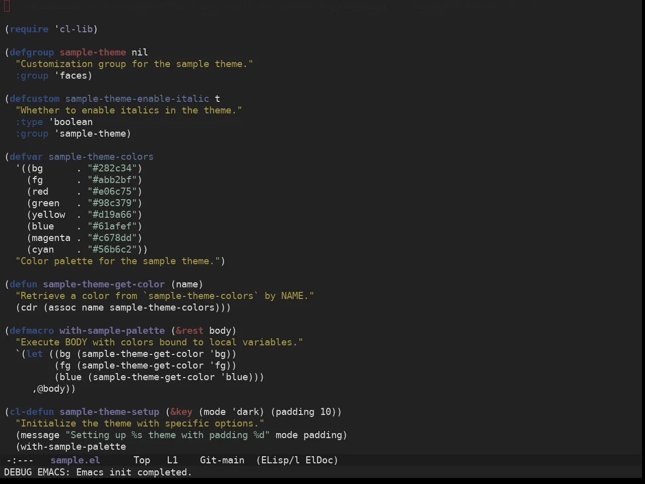Click the 'cl-lib symbol

point(74,29)
